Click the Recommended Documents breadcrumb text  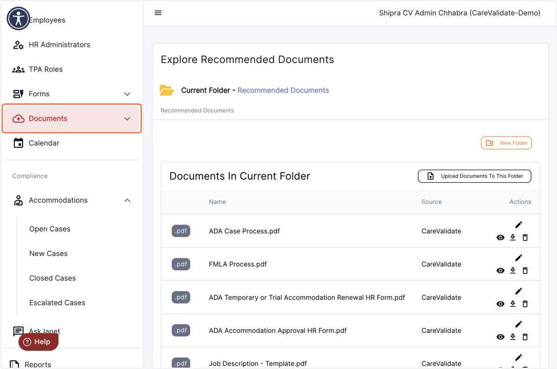[197, 110]
